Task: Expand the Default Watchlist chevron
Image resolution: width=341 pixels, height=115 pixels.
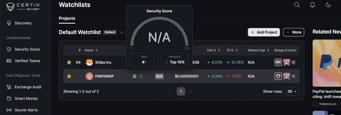Action: 122,32
